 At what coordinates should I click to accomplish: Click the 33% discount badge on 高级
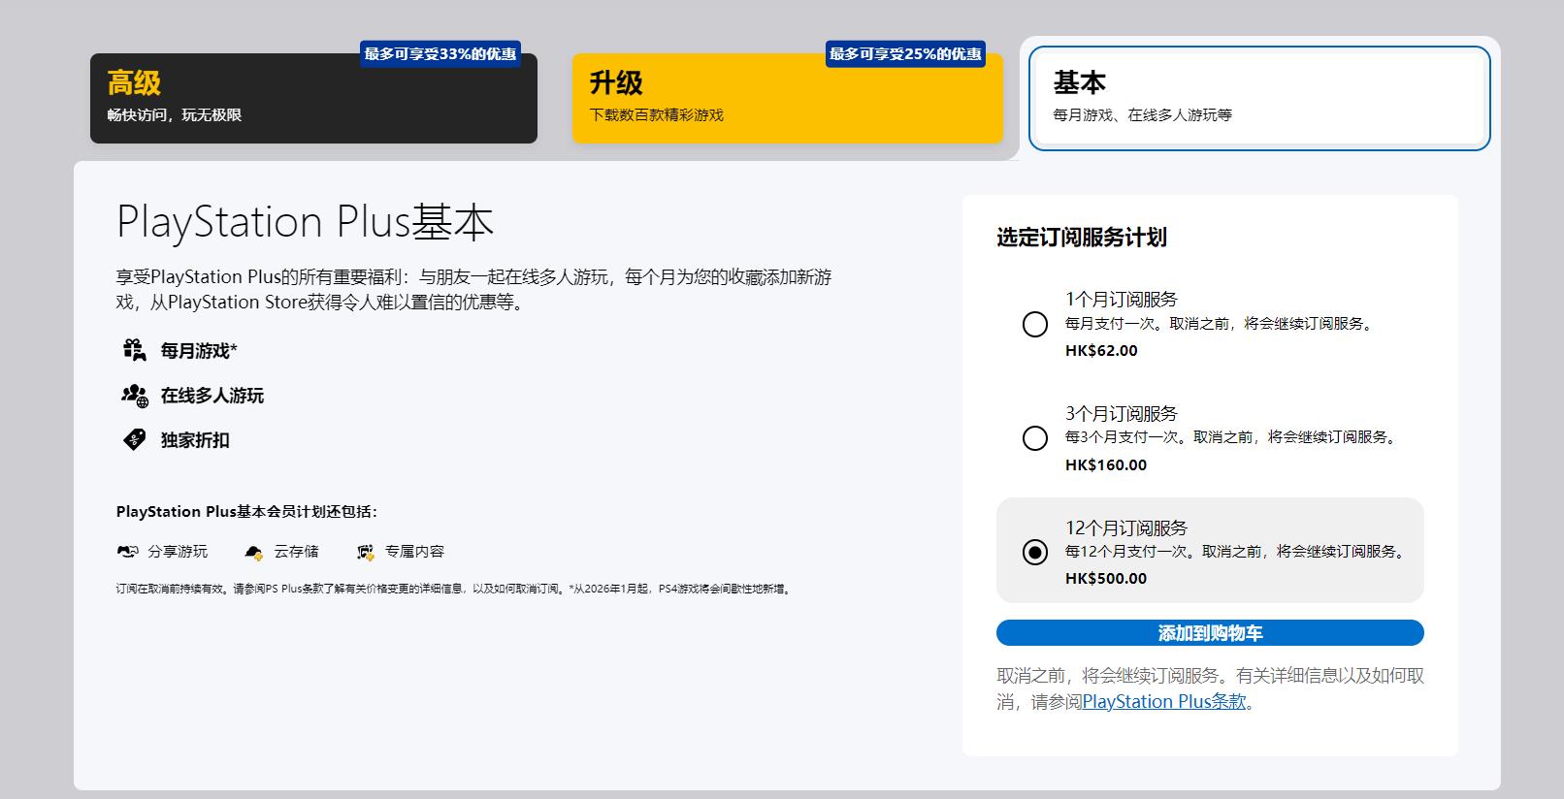pyautogui.click(x=440, y=54)
